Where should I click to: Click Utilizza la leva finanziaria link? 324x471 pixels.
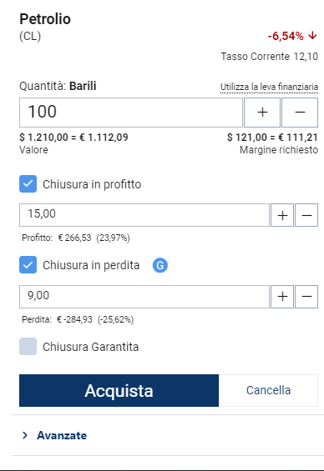269,87
